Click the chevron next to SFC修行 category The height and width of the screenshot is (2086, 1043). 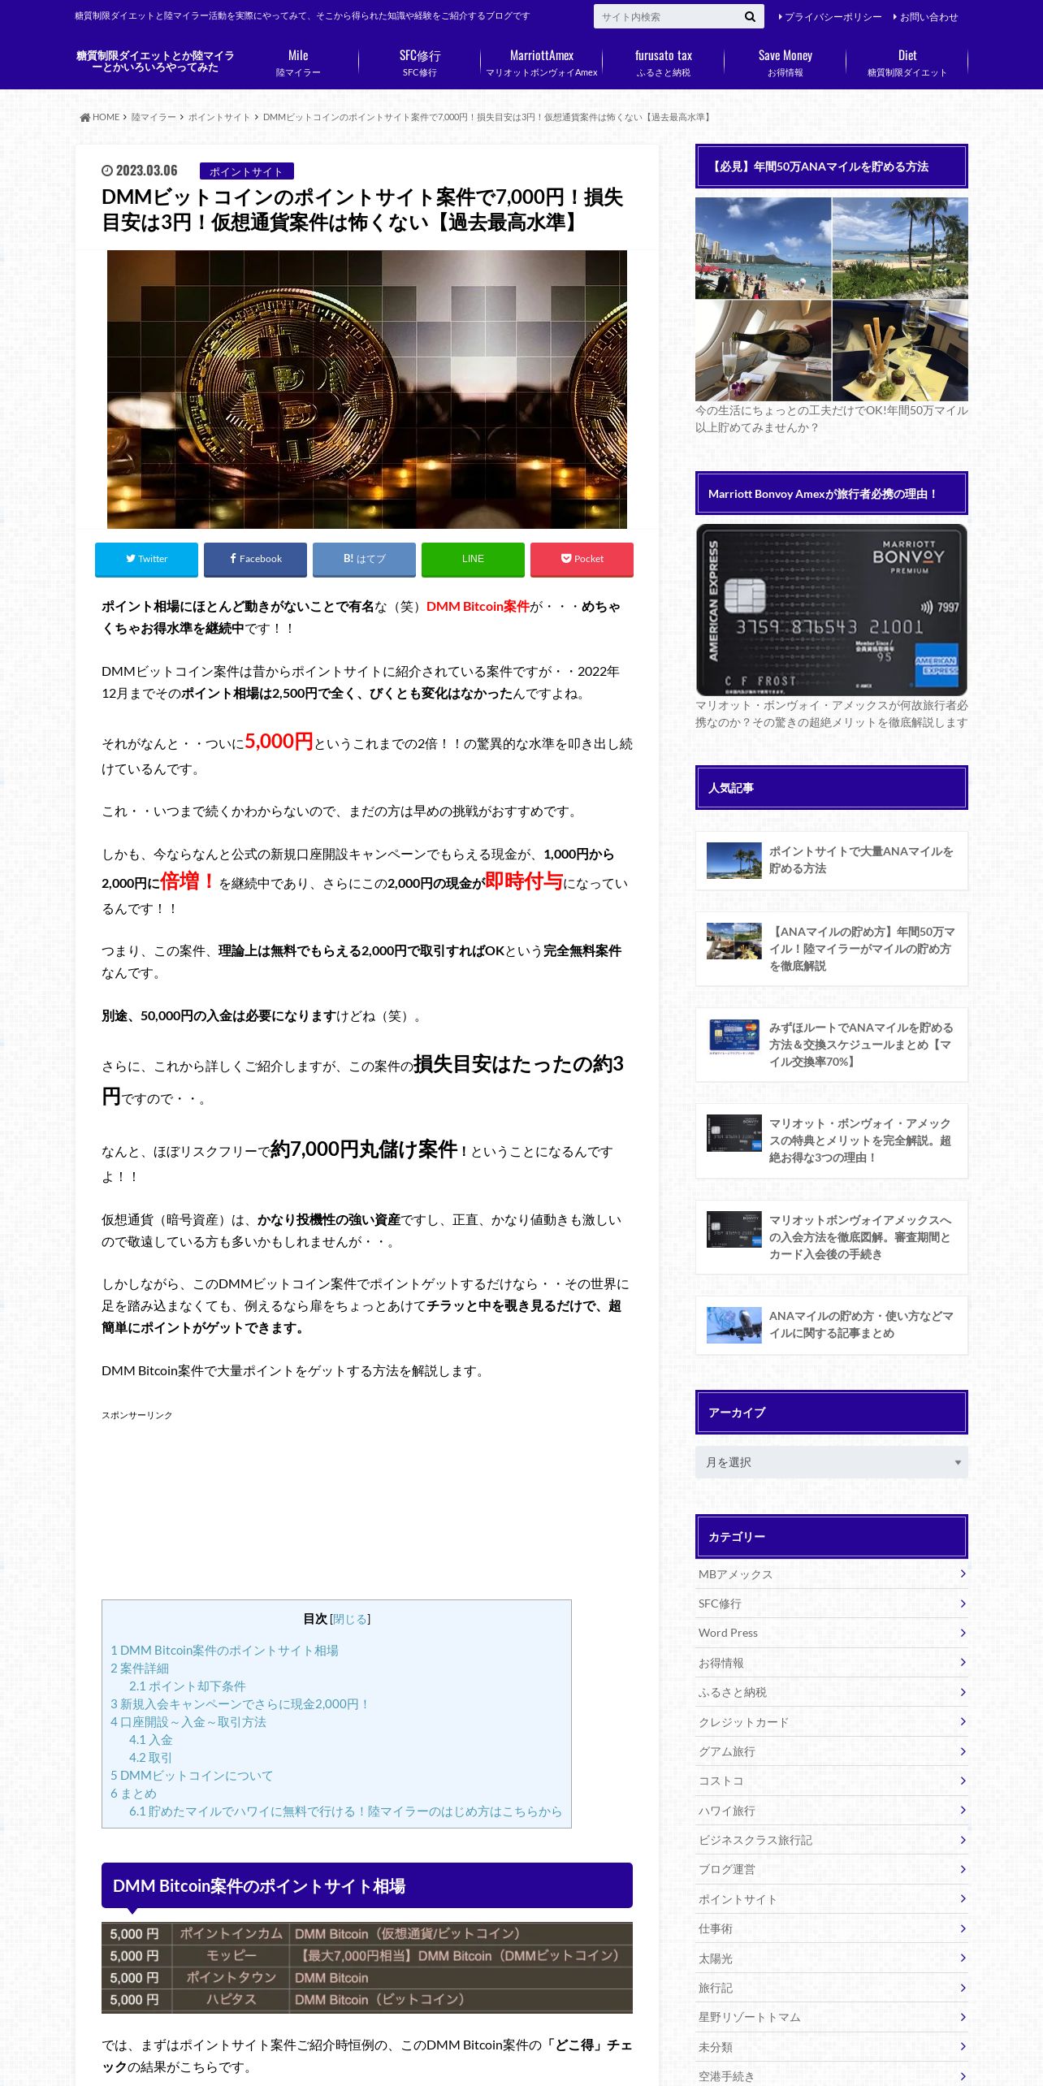tap(963, 1603)
